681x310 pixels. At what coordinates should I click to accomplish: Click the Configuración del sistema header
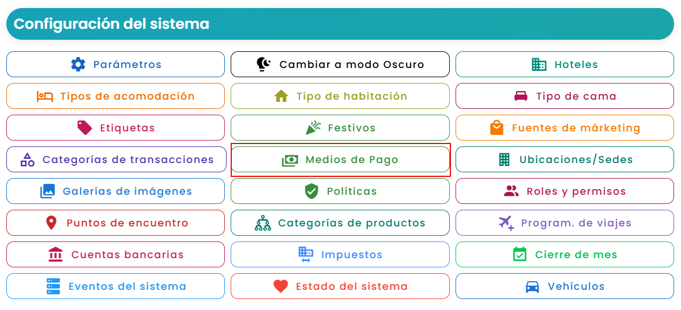point(340,24)
